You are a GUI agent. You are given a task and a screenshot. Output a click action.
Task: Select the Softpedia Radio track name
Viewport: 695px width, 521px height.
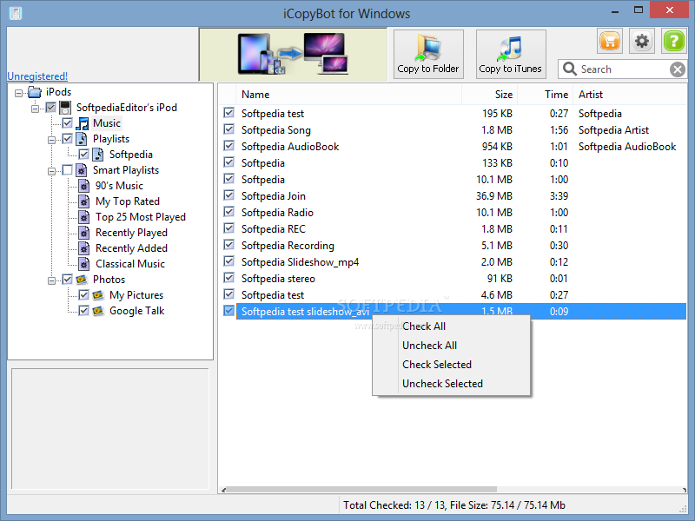[277, 213]
